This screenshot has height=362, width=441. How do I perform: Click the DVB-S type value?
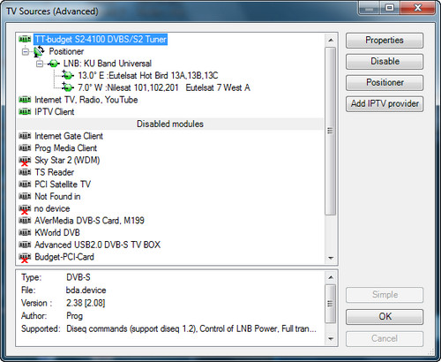coord(78,277)
